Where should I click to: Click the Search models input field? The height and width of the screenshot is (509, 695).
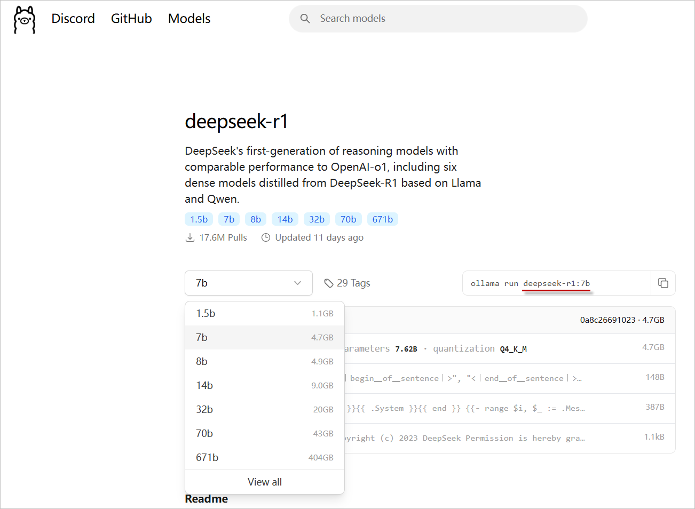point(438,18)
